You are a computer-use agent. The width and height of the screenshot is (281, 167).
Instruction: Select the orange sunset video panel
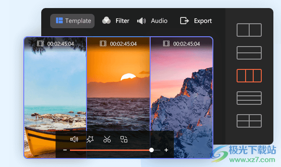(x=118, y=98)
